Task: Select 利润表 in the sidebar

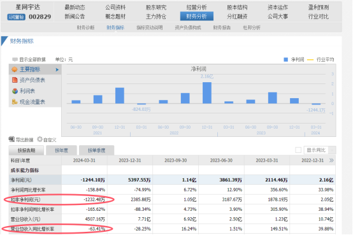Action: [27, 91]
